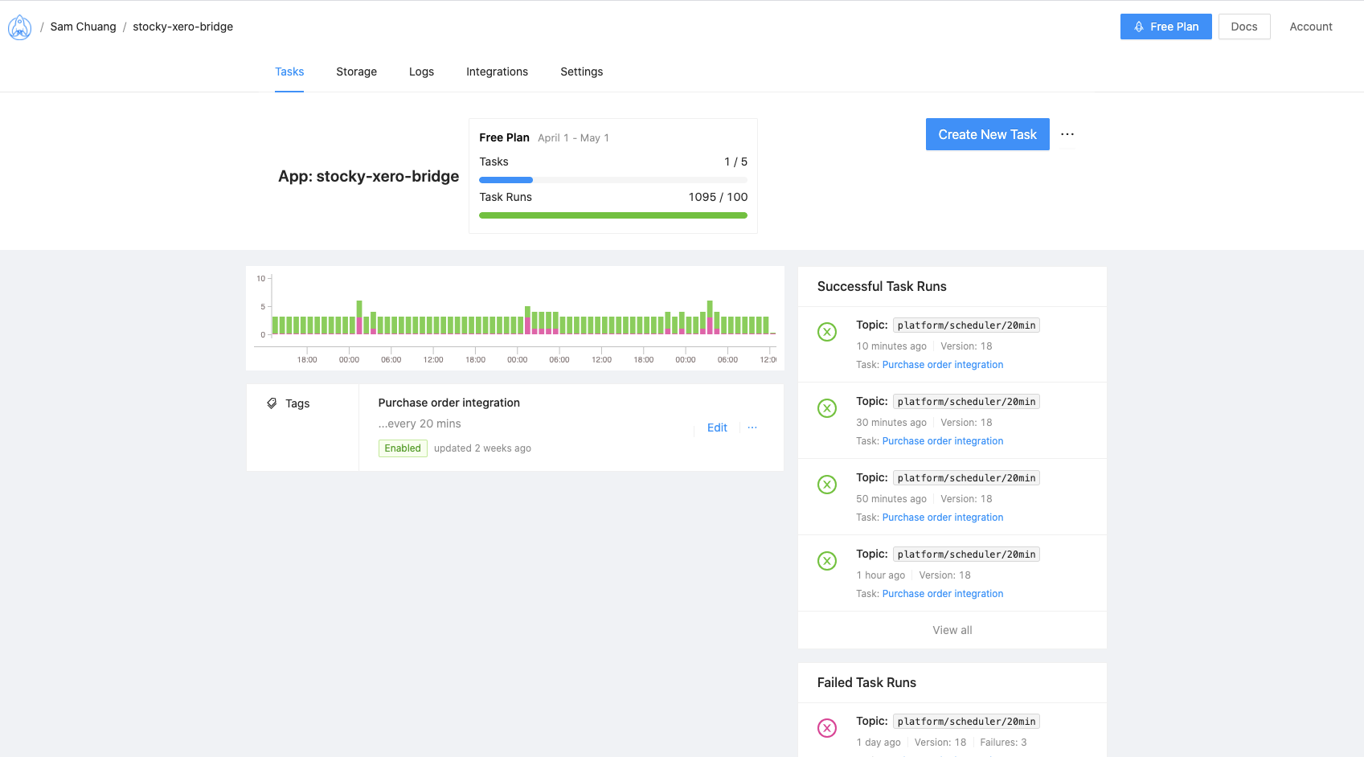Open the Purchase order integration task title
Viewport: 1364px width, 757px height.
pyautogui.click(x=449, y=403)
